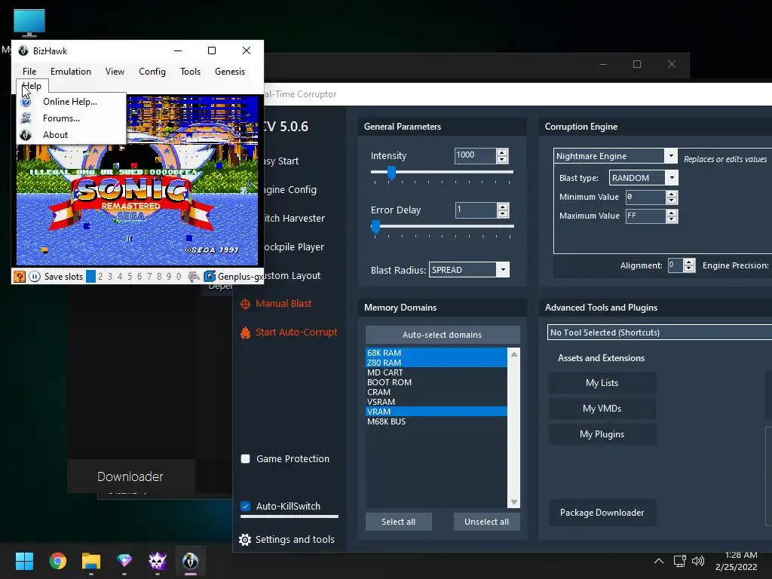Open My Plugins
Viewport: 772px width, 579px height.
602,434
